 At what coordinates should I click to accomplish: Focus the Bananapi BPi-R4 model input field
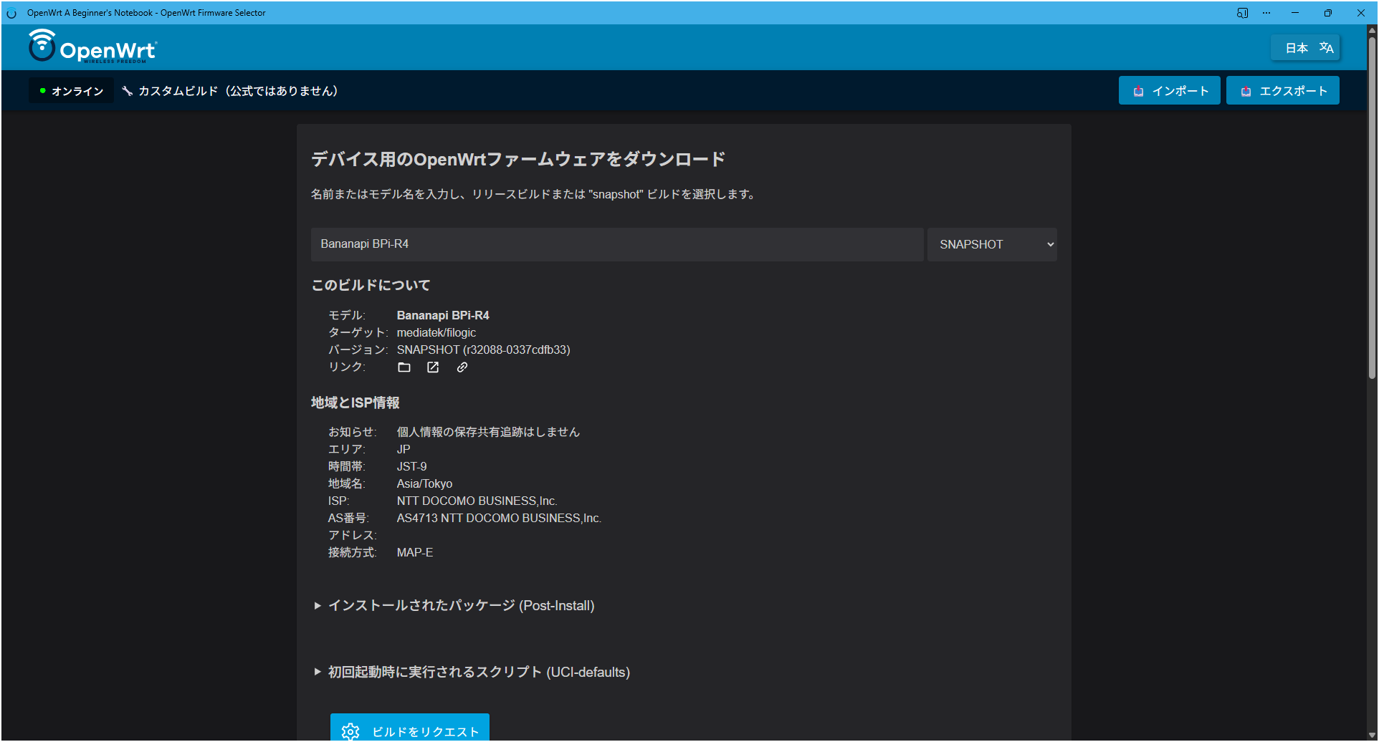point(617,244)
